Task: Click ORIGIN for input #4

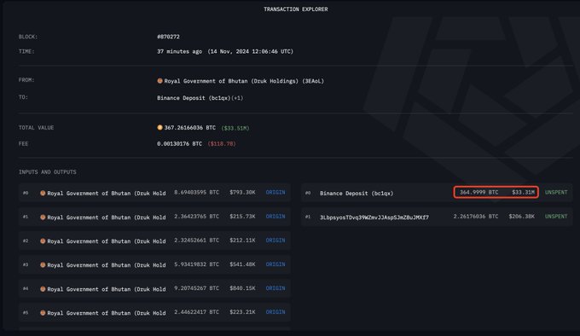Action: click(x=275, y=288)
